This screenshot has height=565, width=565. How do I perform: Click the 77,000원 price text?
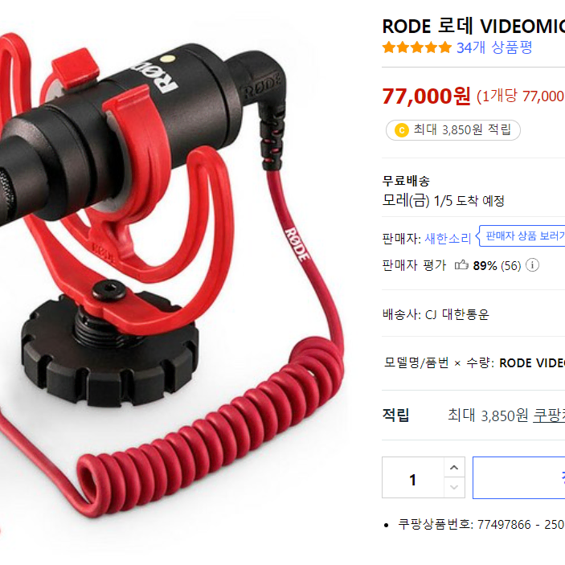(426, 96)
